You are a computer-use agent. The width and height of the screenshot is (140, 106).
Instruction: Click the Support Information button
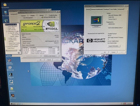click(x=114, y=46)
